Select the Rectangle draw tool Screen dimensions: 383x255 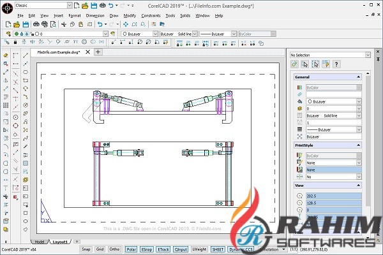tap(26, 80)
